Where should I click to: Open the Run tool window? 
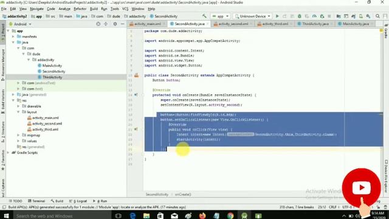(x=100, y=201)
